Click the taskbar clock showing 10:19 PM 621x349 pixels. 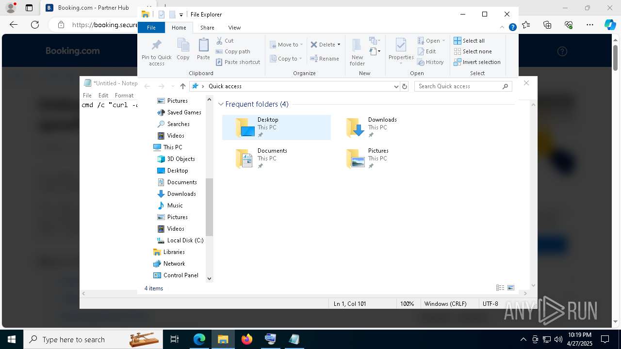tap(580, 339)
